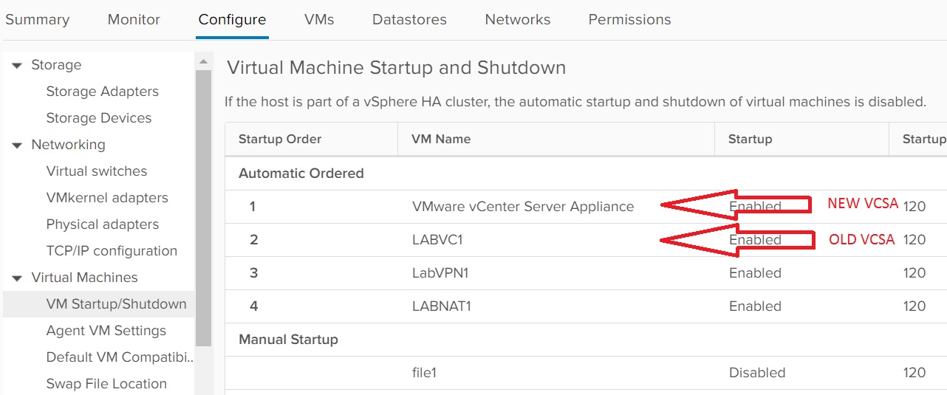Viewport: 947px width, 395px height.
Task: Go to the Datastores tab
Action: point(409,20)
